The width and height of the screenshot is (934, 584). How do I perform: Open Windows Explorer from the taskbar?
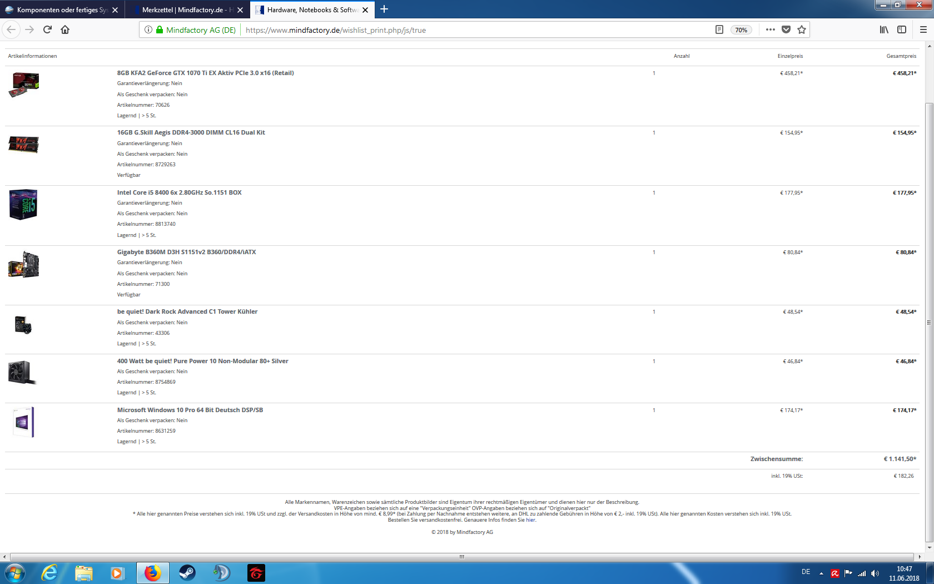click(x=84, y=573)
